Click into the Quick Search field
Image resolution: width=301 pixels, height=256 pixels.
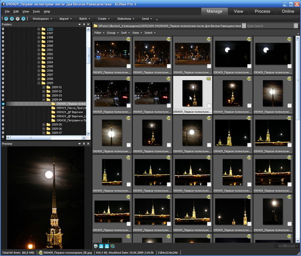(270, 26)
